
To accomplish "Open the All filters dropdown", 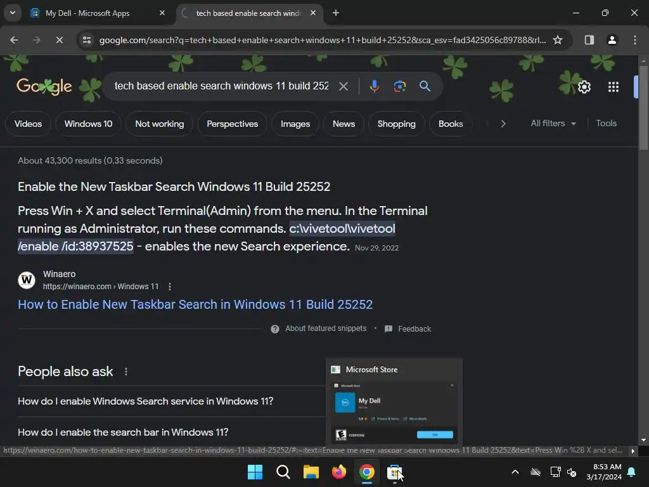I will point(553,124).
